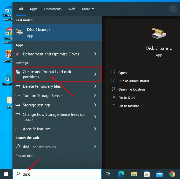The image size is (180, 179).
Task: Open the Mail app in taskbar
Action: click(x=159, y=174)
